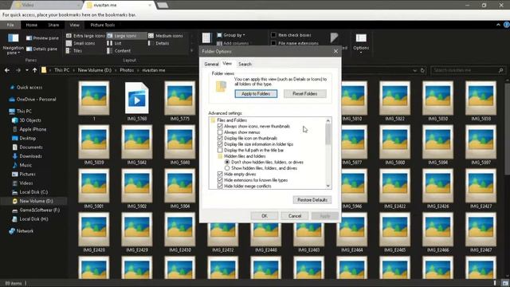Select Music folder in sidebar
Screen dimensions: 510x287
(x=22, y=165)
